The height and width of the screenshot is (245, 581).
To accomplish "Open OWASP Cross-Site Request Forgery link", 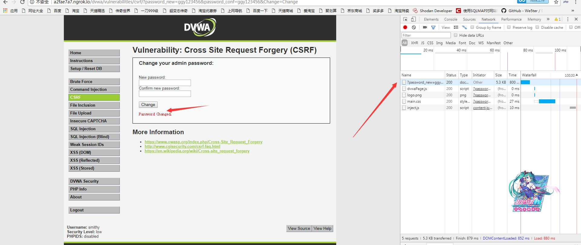I will tap(203, 142).
